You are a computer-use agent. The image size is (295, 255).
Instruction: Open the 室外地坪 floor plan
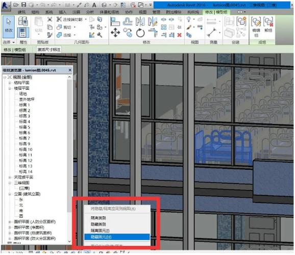click(x=27, y=99)
